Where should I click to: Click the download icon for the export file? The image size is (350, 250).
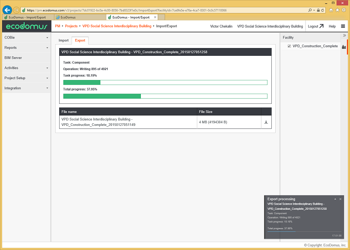click(266, 122)
